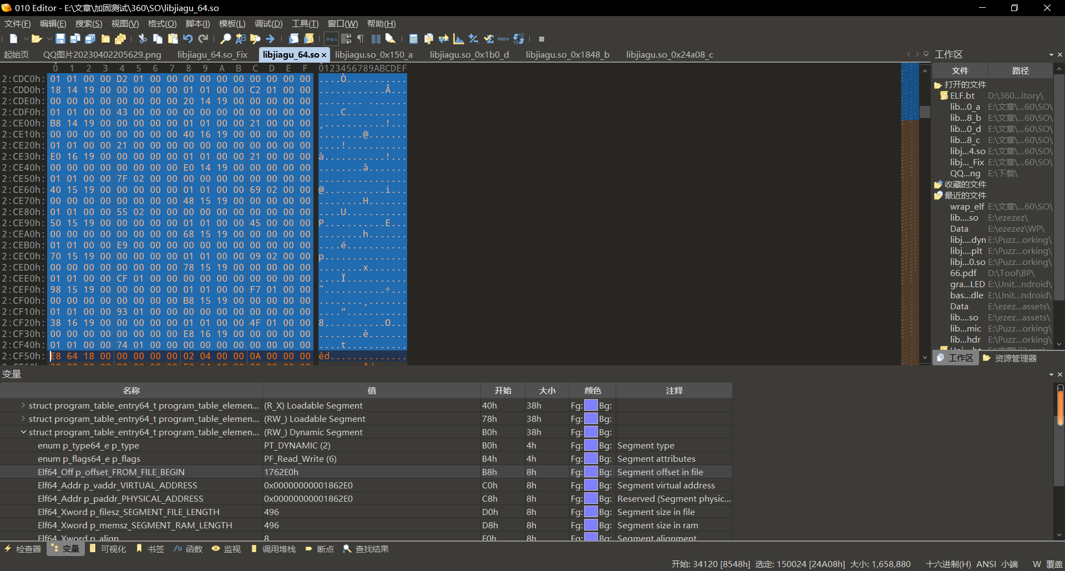Paste using the clipboard icon
This screenshot has height=571, width=1065.
[x=173, y=39]
